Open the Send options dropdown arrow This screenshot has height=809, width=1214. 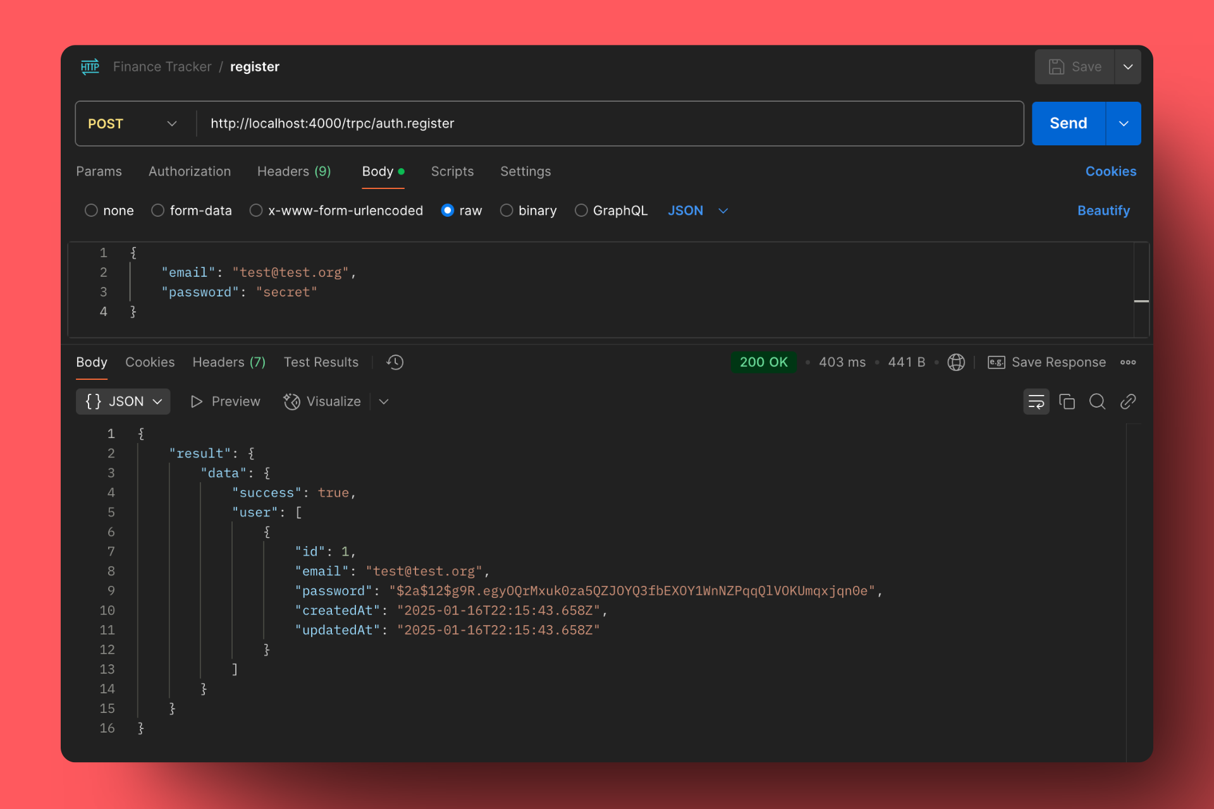pos(1124,123)
